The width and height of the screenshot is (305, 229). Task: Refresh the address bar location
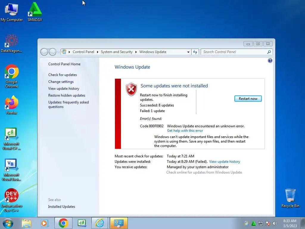[x=195, y=52]
